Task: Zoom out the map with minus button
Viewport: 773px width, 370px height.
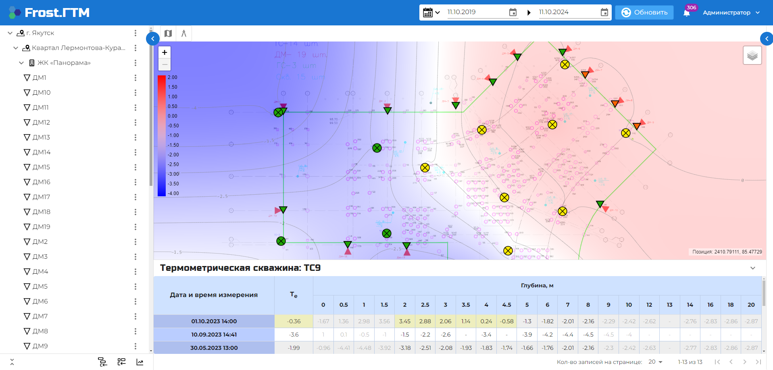Action: coord(165,64)
